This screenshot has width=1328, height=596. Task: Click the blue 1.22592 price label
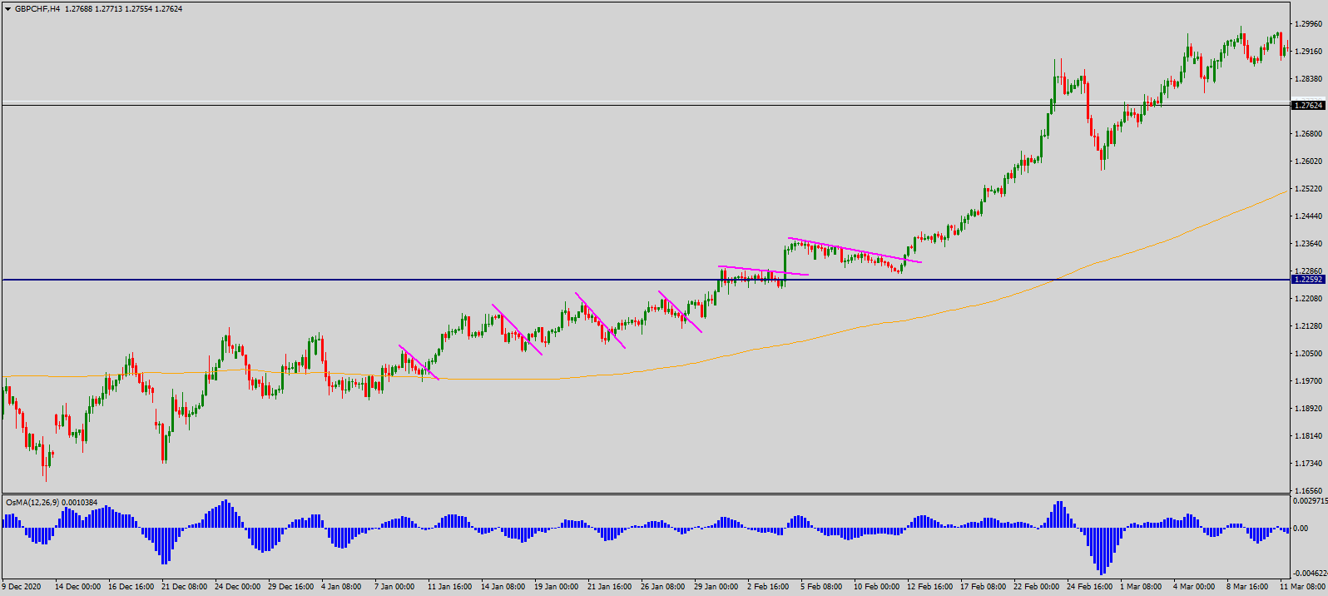tap(1308, 280)
